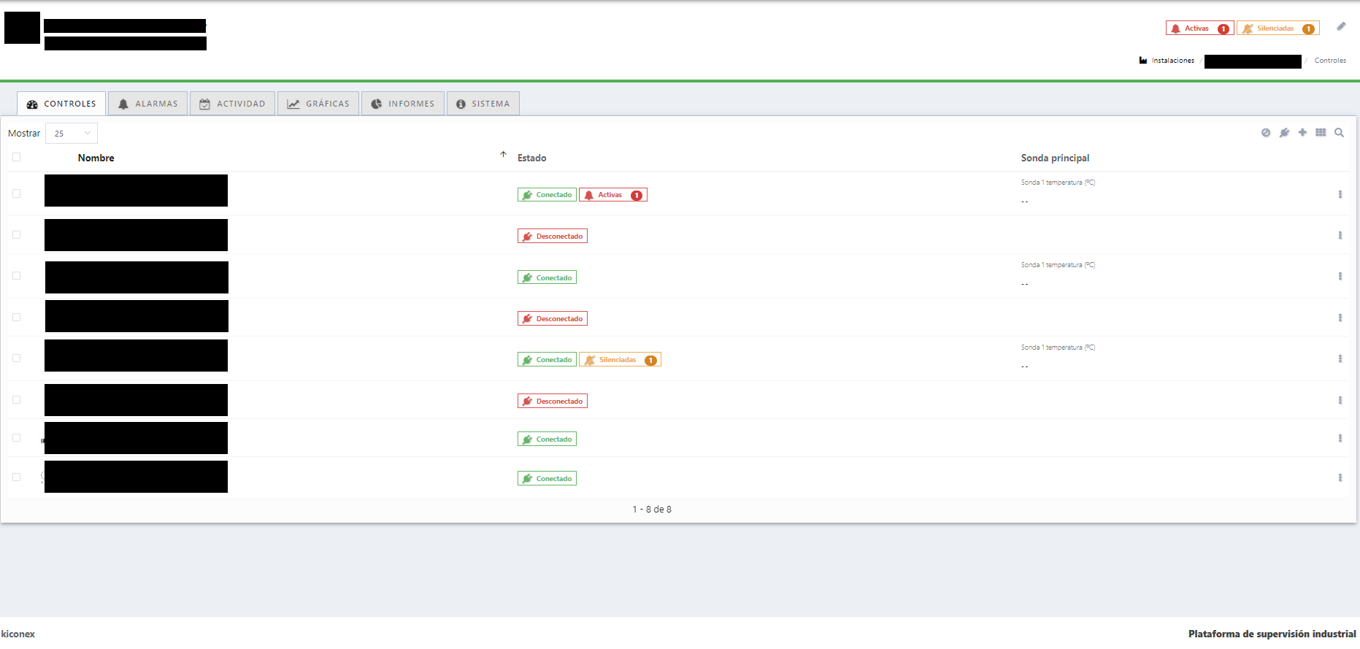
Task: Click the ban circle icon in table toolbar
Action: 1266,133
